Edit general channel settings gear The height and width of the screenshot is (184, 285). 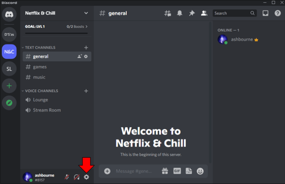pos(86,56)
